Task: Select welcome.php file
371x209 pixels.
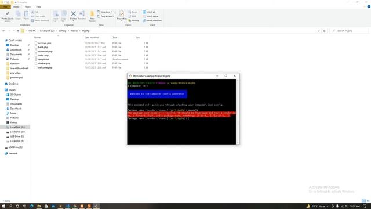Action: click(45, 67)
